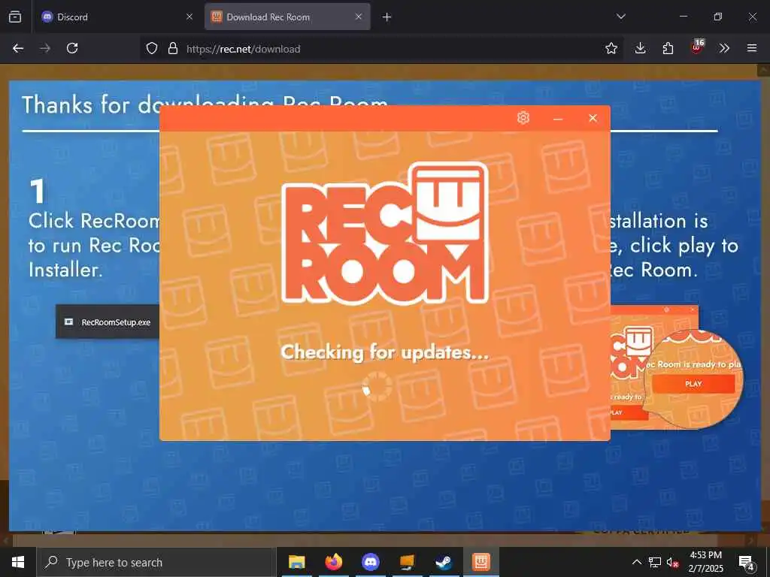Close the Rec Room launcher window
This screenshot has width=770, height=577.
click(x=593, y=118)
